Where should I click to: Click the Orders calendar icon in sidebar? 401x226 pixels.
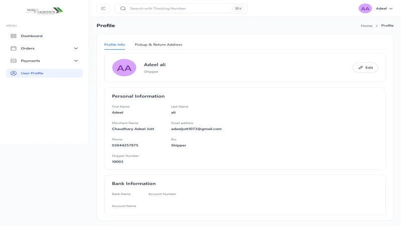tap(14, 48)
